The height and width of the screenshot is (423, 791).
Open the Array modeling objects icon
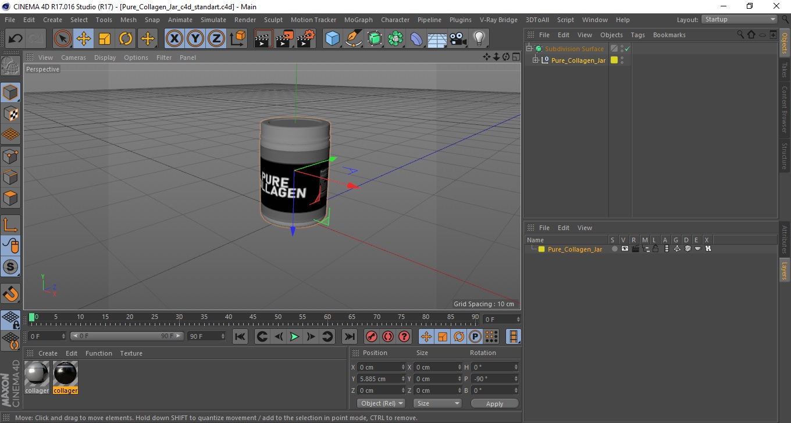pyautogui.click(x=396, y=39)
